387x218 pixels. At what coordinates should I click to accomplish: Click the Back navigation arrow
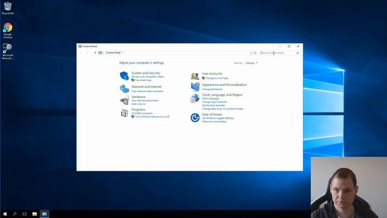pyautogui.click(x=80, y=53)
